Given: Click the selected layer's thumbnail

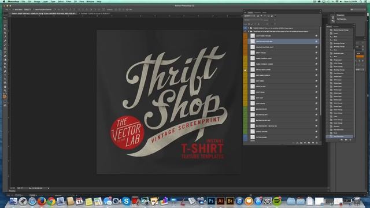Looking at the screenshot, I should pos(253,41).
